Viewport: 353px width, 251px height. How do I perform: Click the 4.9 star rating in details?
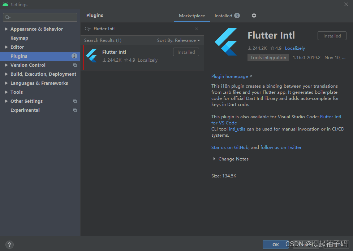tap(276, 48)
